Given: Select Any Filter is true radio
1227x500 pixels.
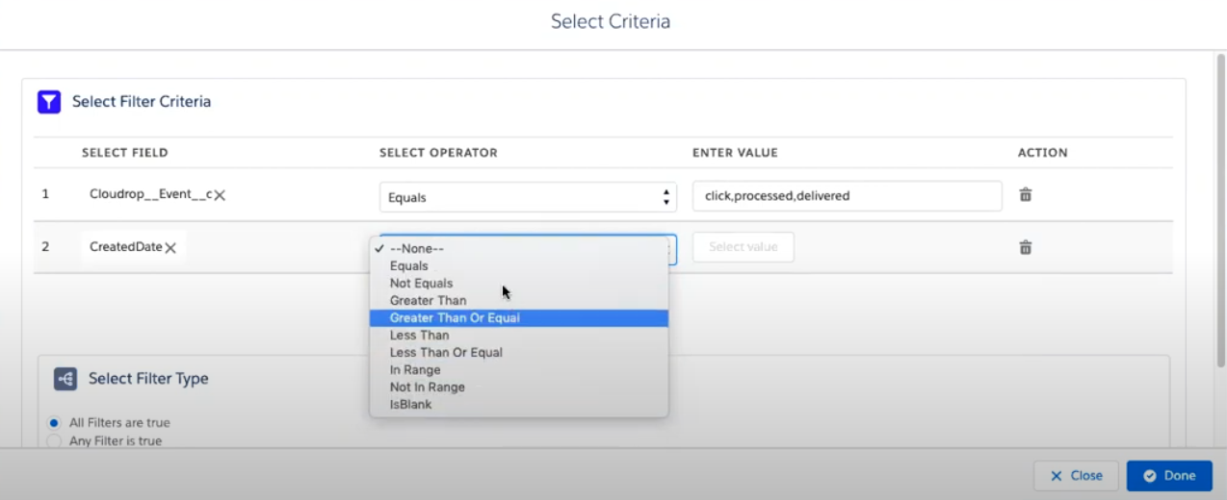Looking at the screenshot, I should tap(54, 441).
